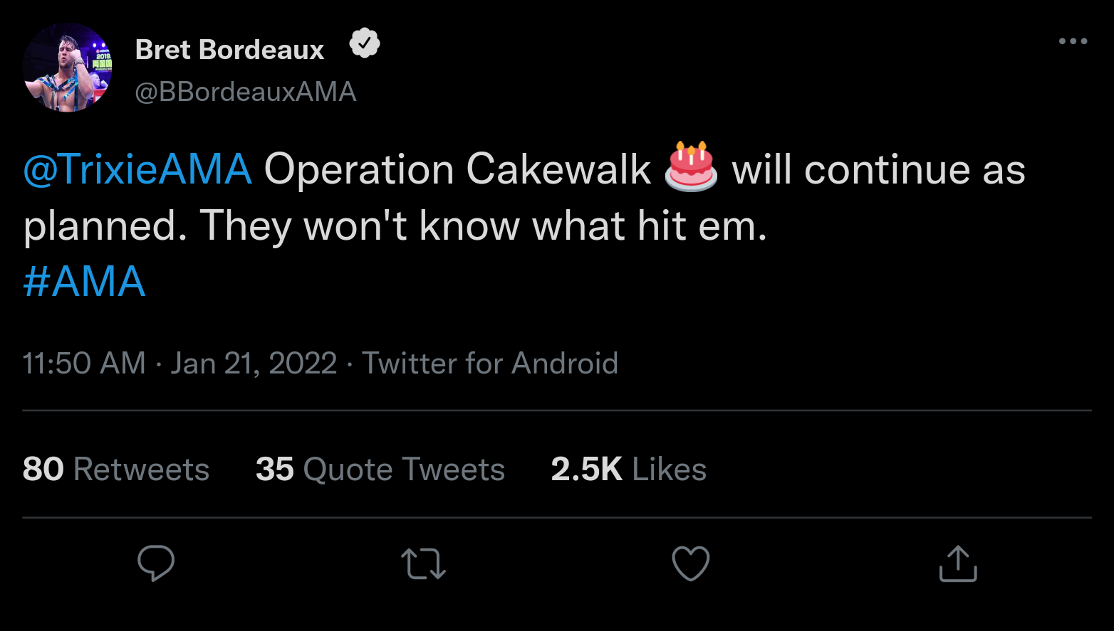Click the display name Bret Bordeaux
Image resolution: width=1114 pixels, height=631 pixels.
[229, 50]
